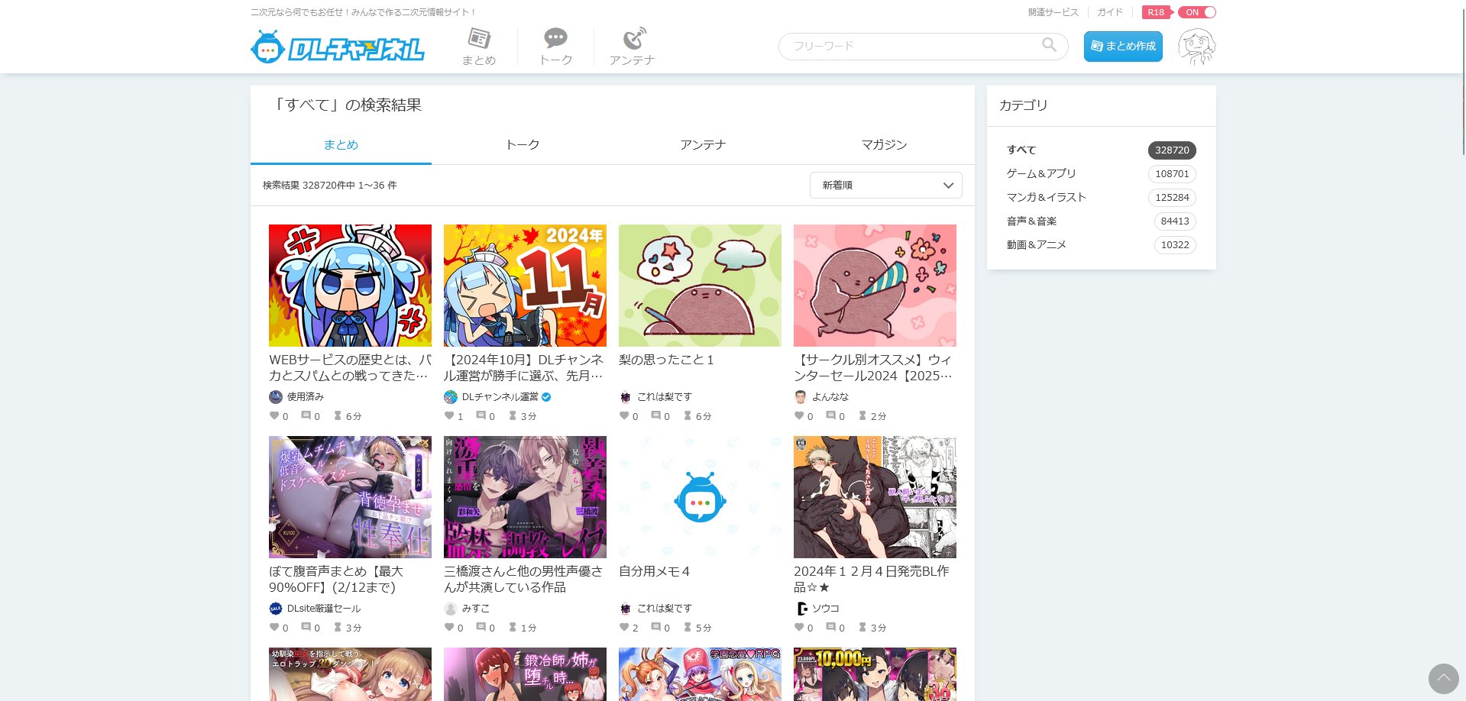
Task: Open the アンテナ satellite navigation icon
Action: (x=632, y=47)
